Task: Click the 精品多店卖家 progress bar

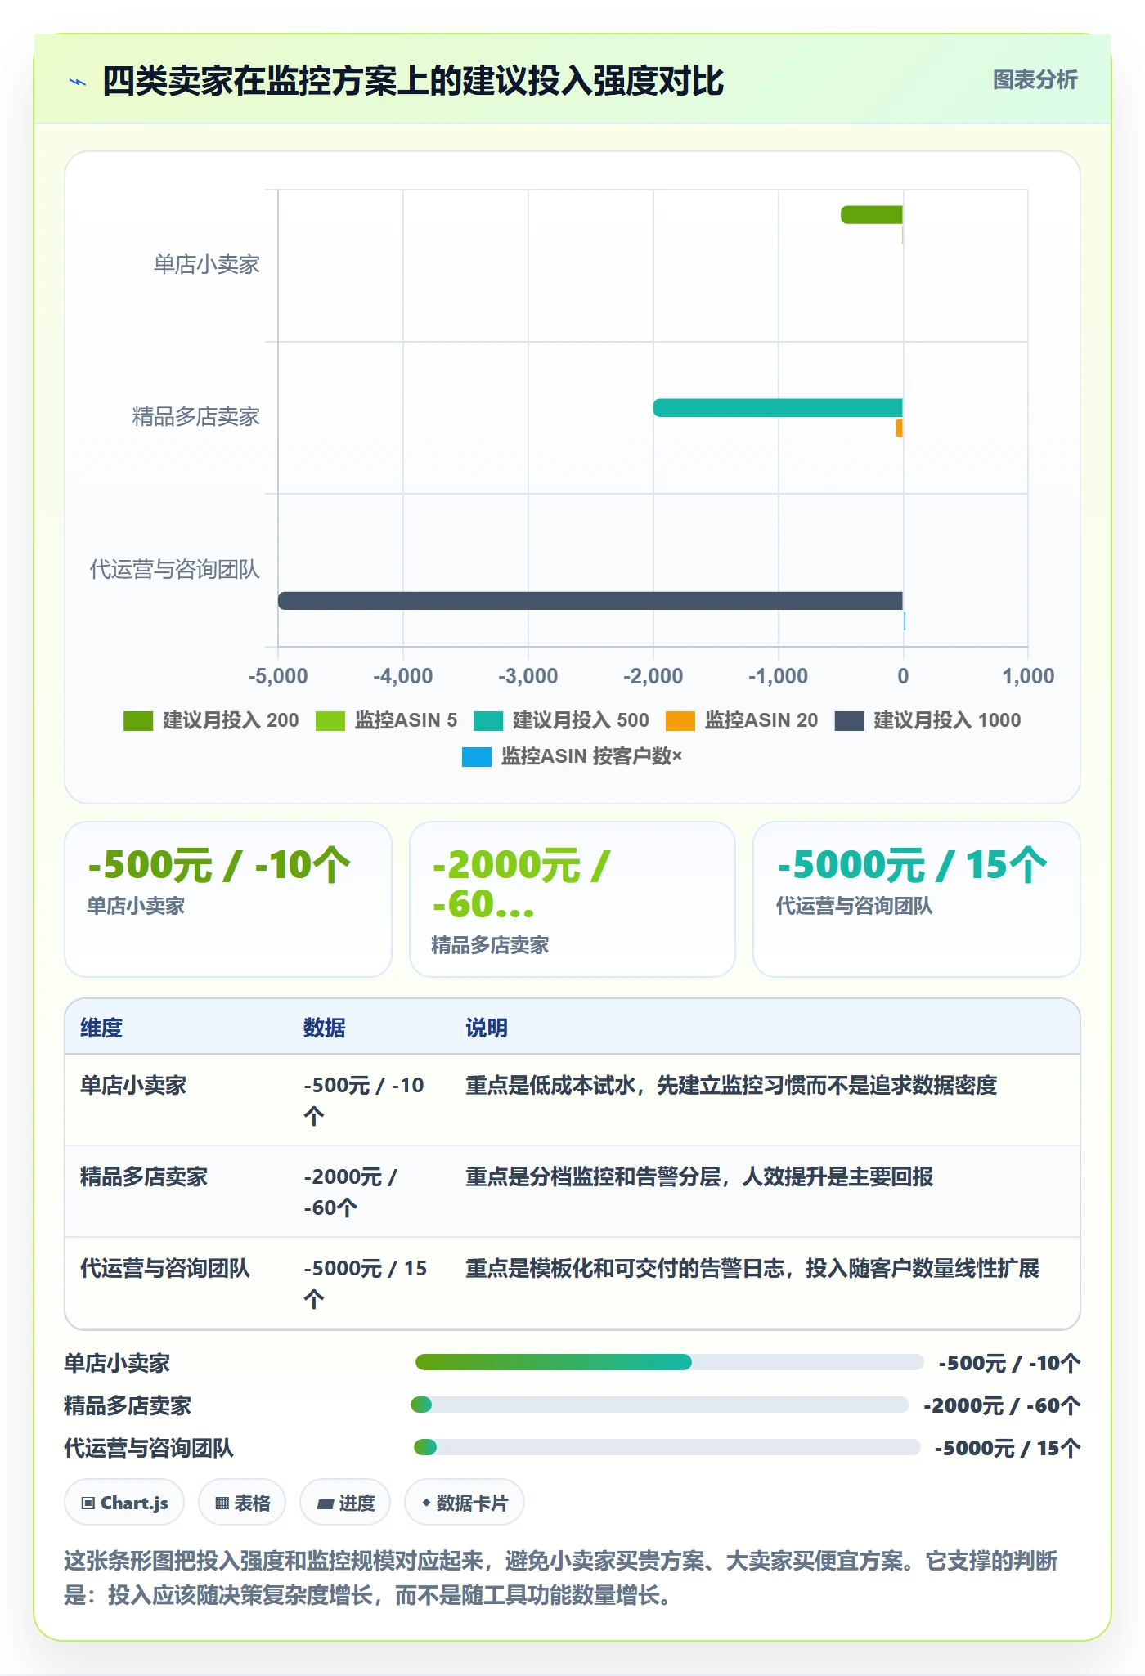Action: click(660, 1405)
